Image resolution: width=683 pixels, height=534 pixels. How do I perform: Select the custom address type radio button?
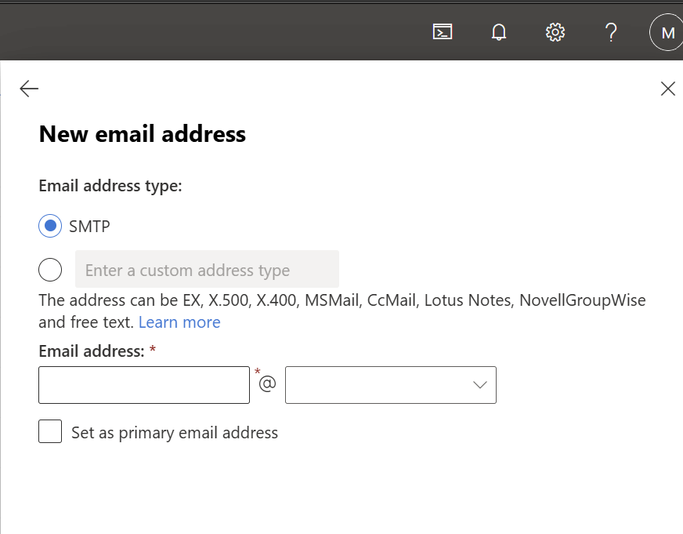click(x=50, y=270)
